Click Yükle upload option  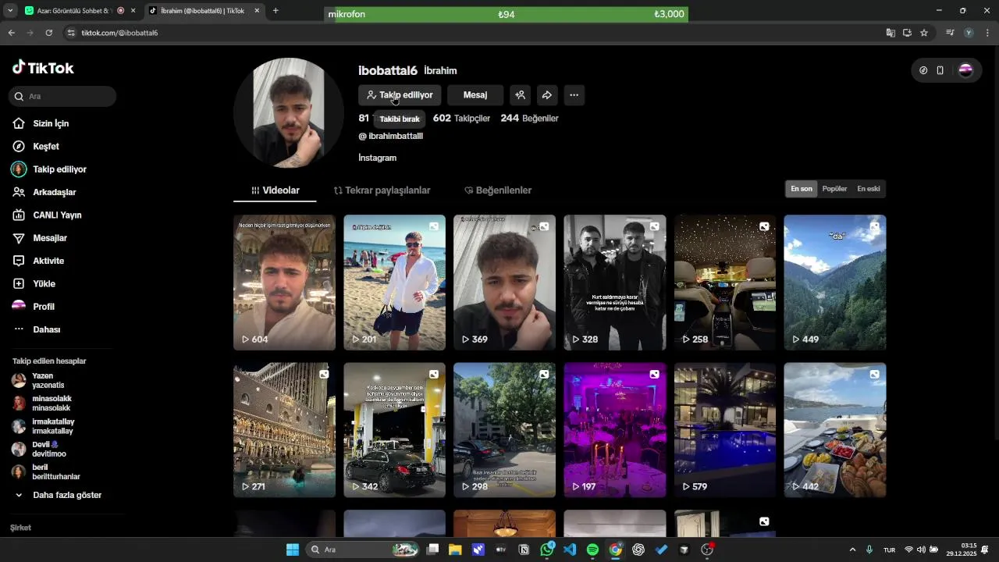(x=44, y=283)
